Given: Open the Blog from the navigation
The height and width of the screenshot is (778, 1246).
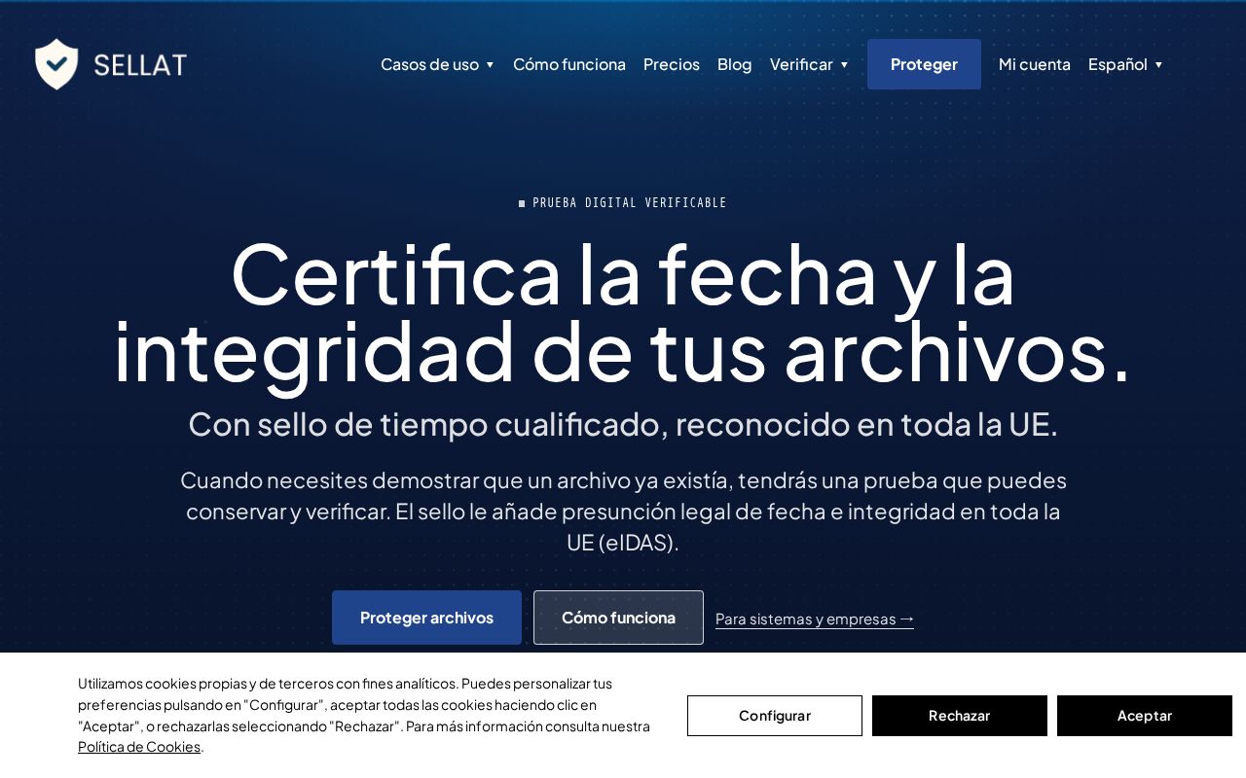Looking at the screenshot, I should (735, 64).
